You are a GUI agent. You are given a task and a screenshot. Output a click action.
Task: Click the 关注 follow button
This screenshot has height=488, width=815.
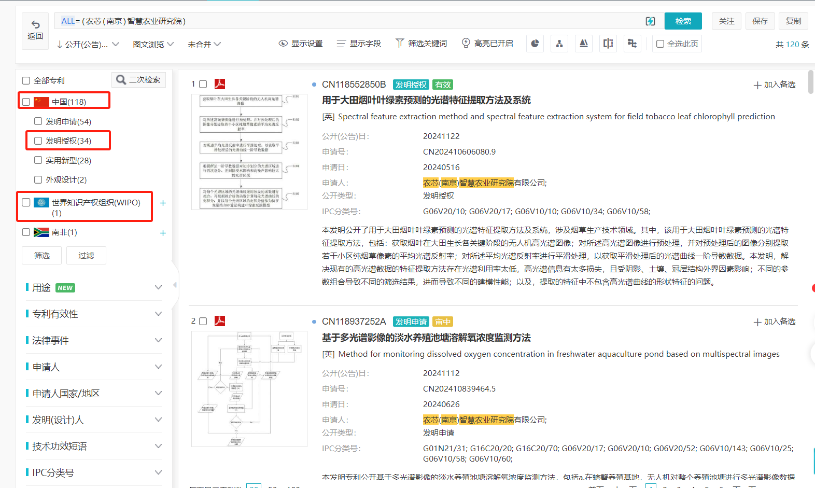tap(726, 21)
